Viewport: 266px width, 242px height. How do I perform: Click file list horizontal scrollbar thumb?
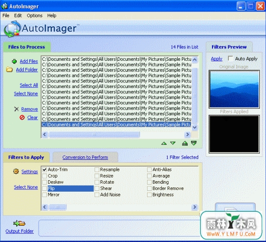pos(95,134)
